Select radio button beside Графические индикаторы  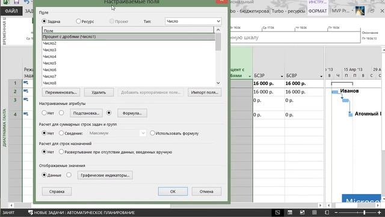point(69,175)
